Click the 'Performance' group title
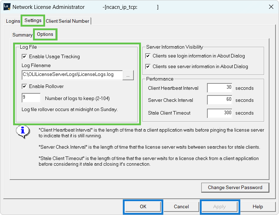Image resolution: width=279 pixels, height=215 pixels. pos(160,79)
